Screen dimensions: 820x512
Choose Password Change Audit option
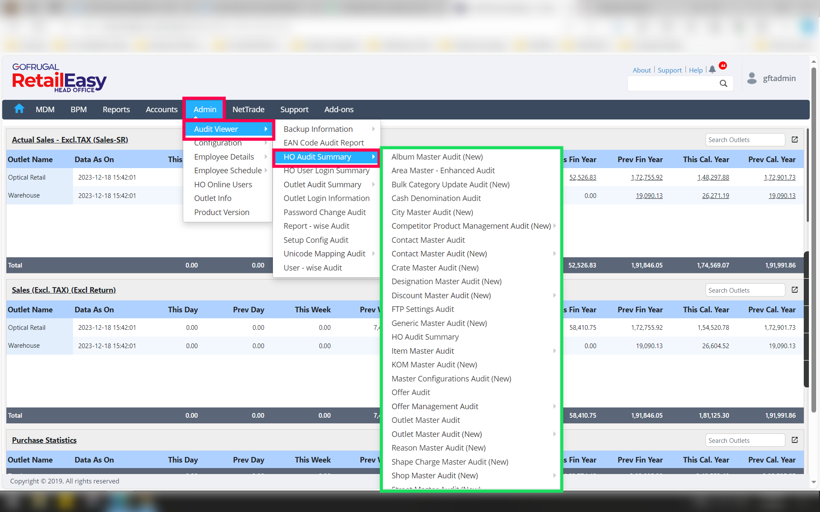[x=324, y=212]
